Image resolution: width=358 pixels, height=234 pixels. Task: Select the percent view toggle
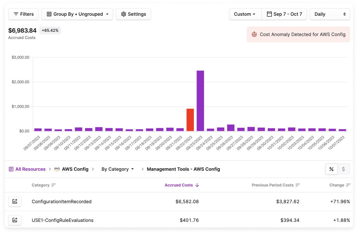click(x=331, y=169)
